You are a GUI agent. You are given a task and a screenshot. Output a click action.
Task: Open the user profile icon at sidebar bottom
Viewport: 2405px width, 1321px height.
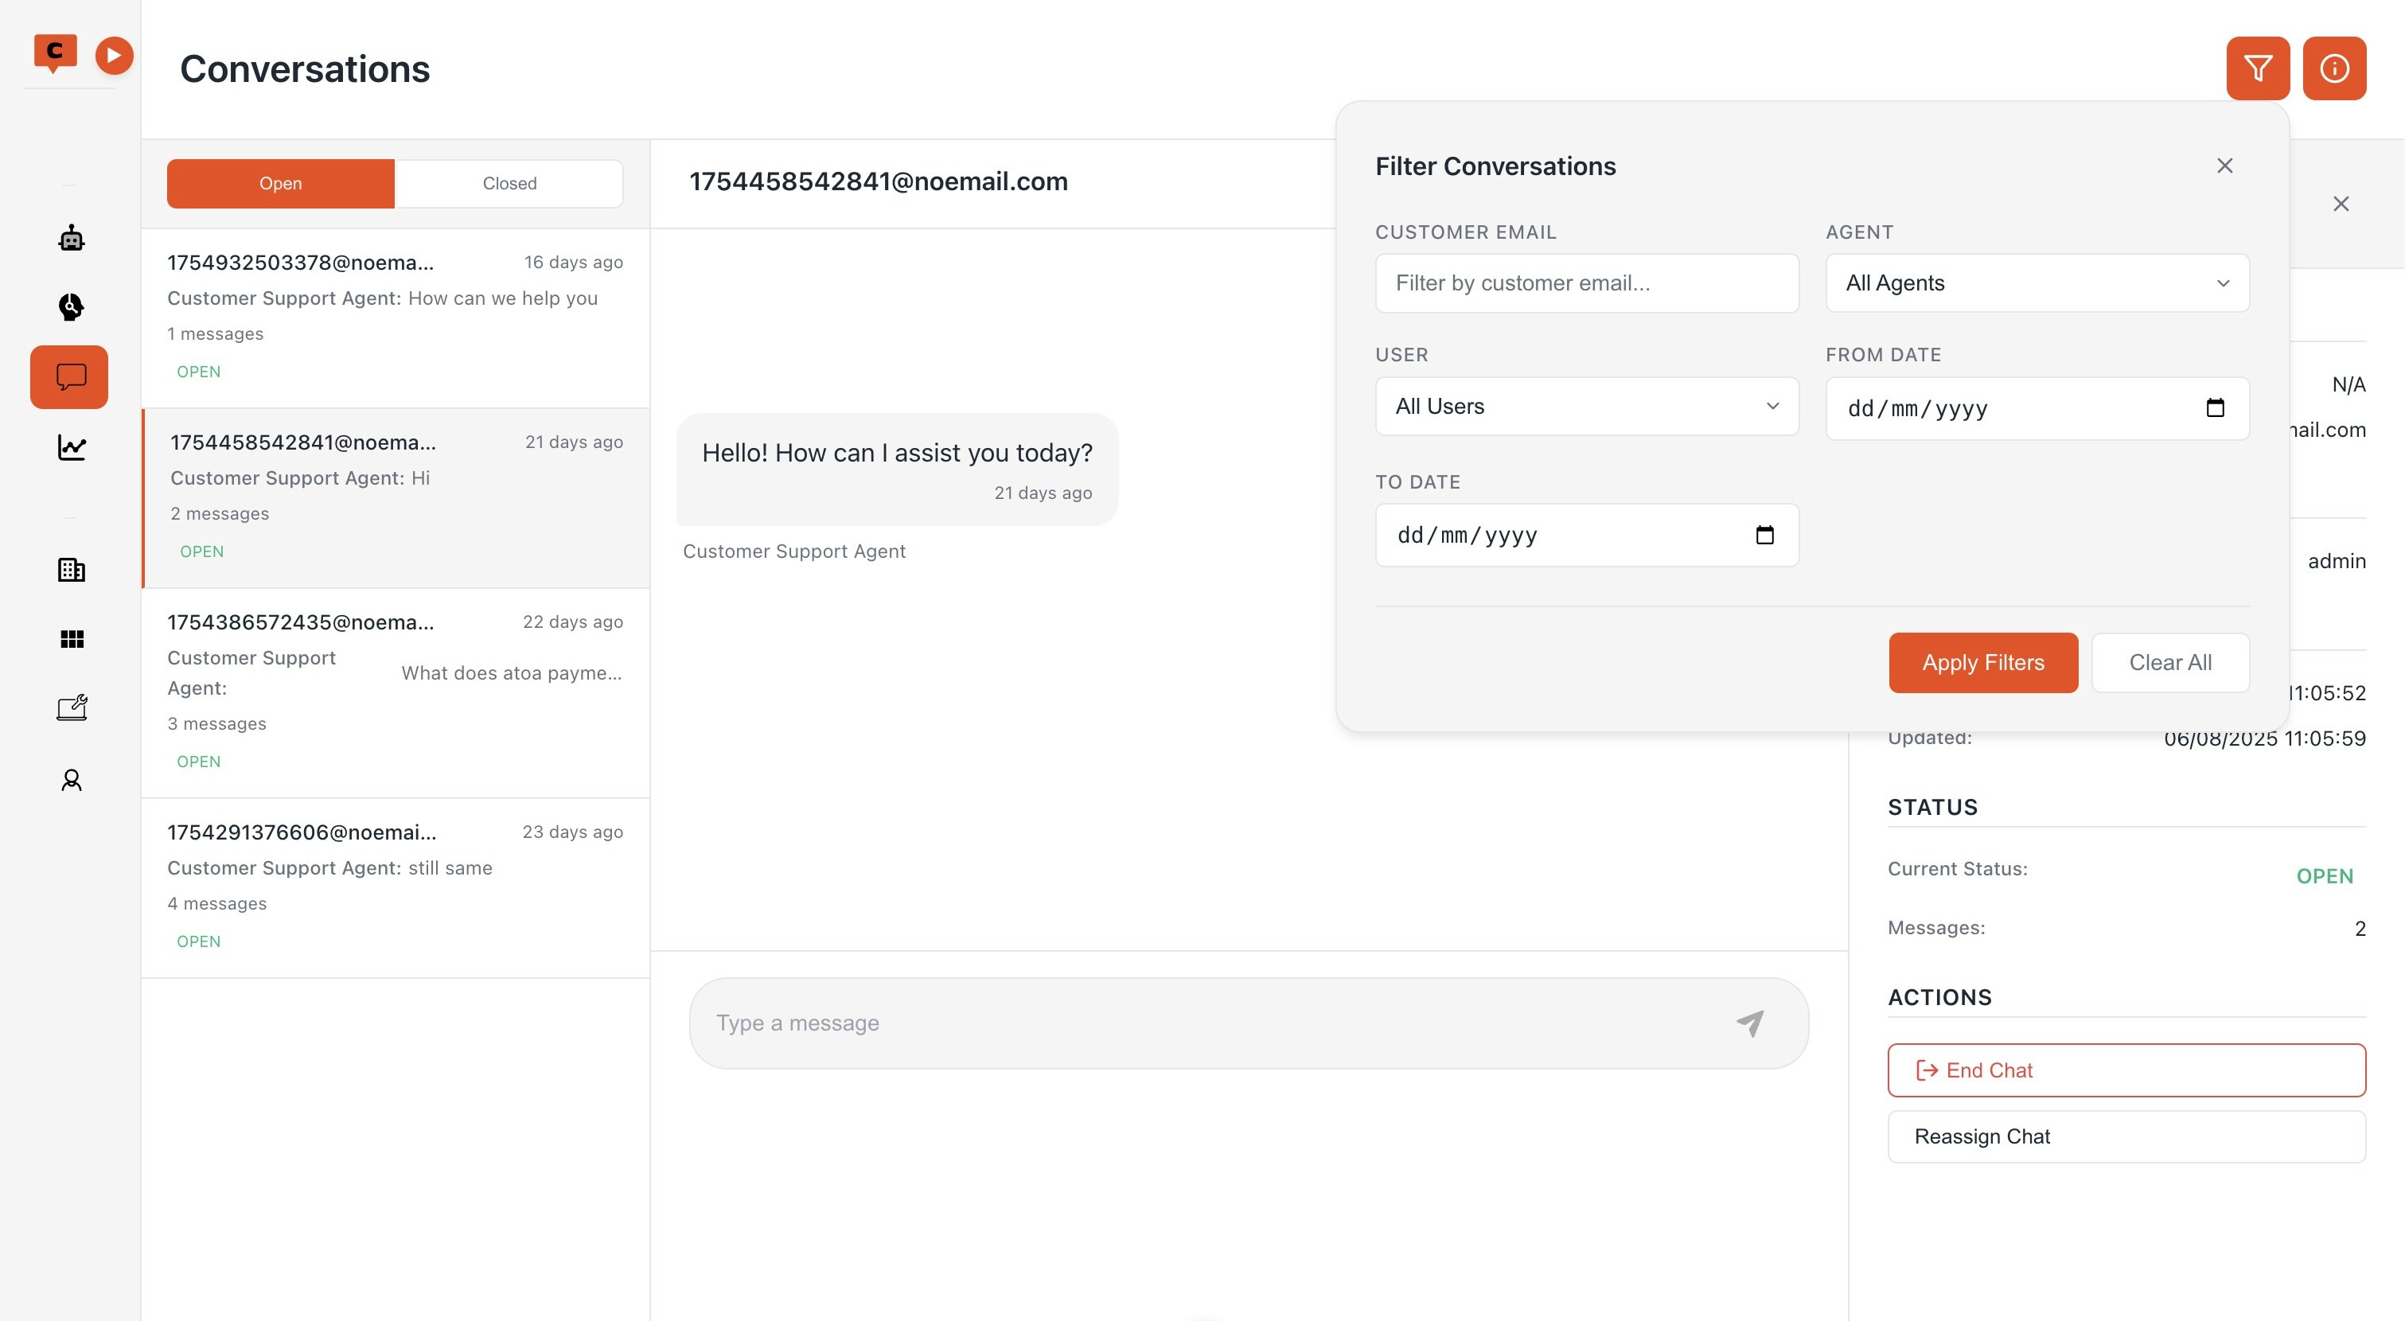pyautogui.click(x=72, y=780)
